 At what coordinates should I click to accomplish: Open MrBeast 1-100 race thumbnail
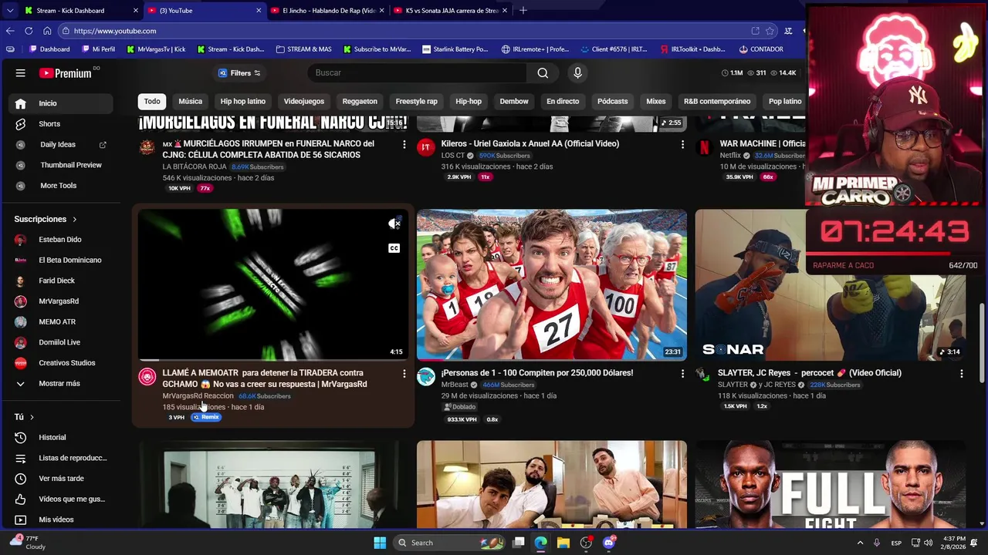[552, 284]
